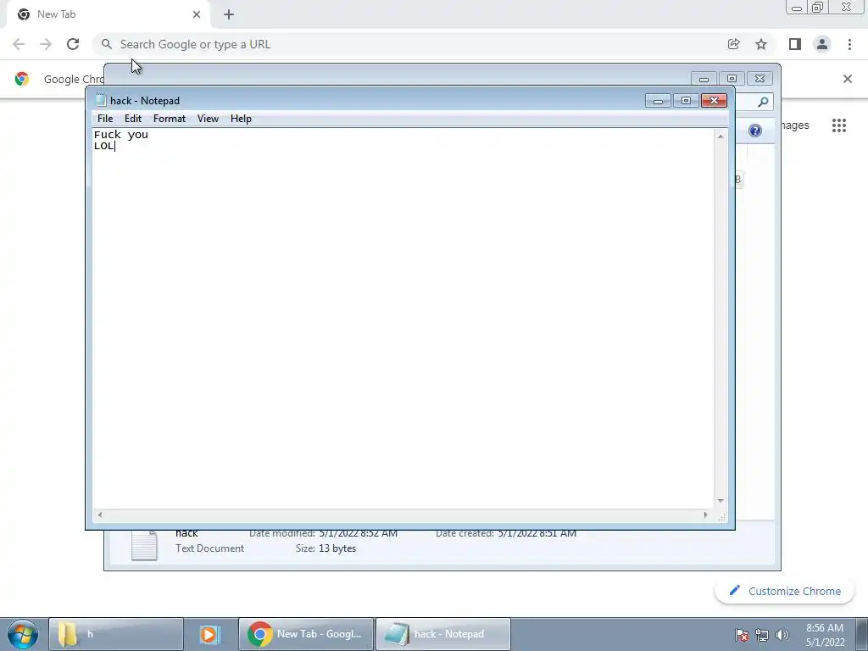The image size is (868, 651).
Task: Open a new Chrome tab with plus button
Action: [229, 14]
